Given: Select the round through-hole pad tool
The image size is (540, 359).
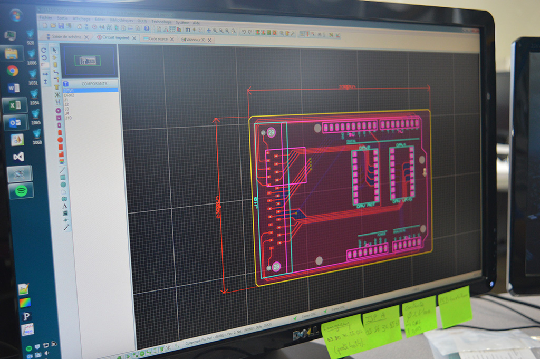Looking at the screenshot, I should 58,111.
